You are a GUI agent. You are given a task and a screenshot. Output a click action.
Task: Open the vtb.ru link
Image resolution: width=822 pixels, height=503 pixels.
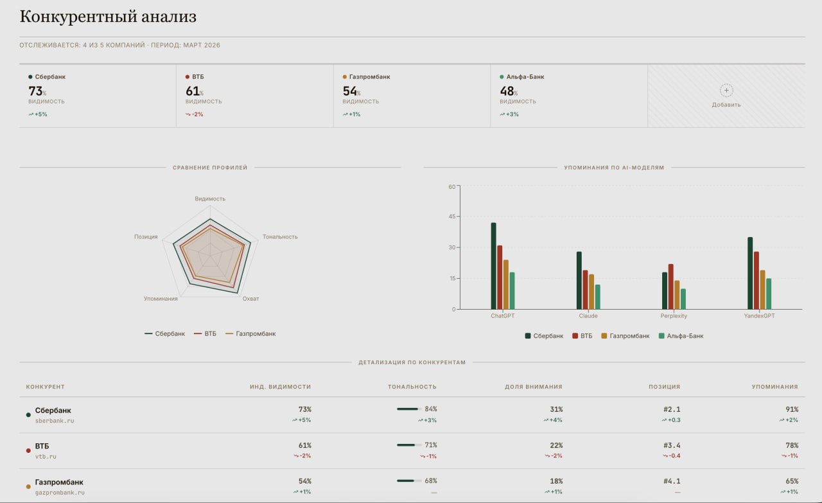point(46,457)
